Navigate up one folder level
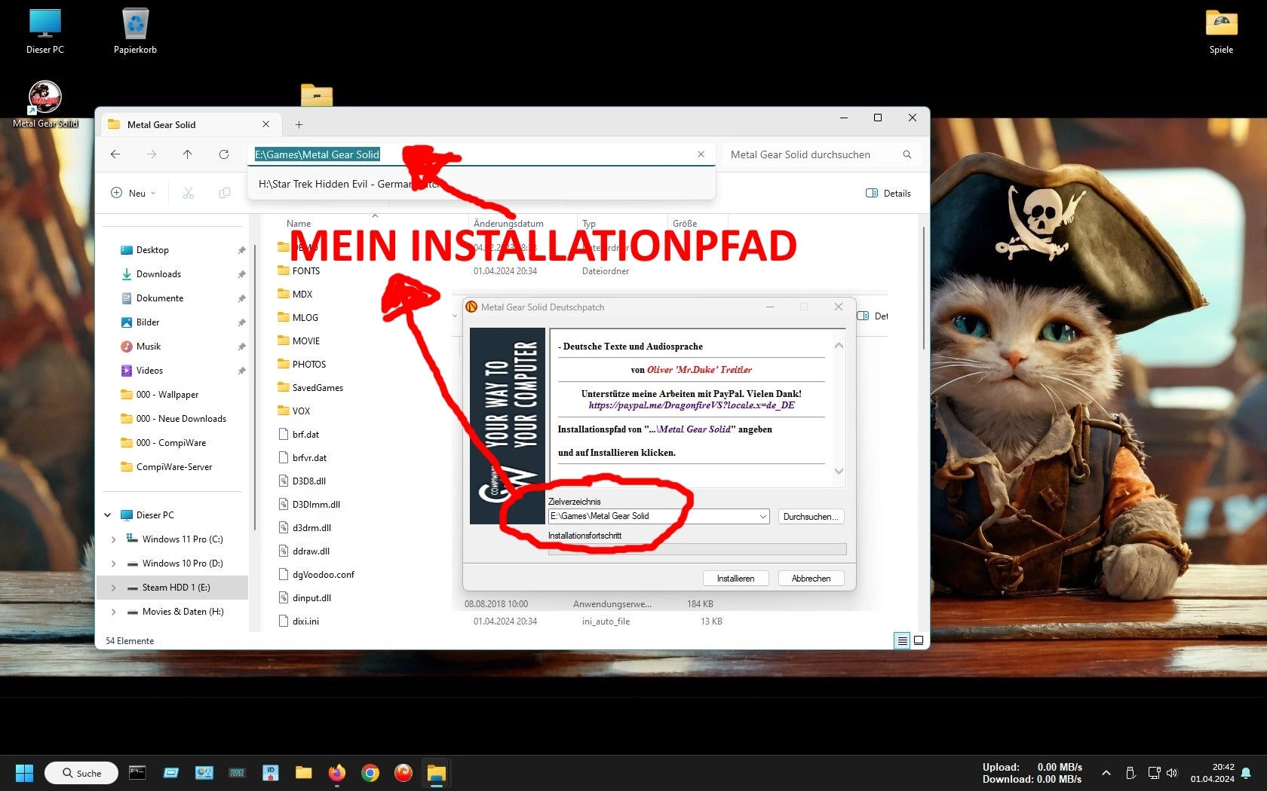The image size is (1267, 791). click(188, 154)
